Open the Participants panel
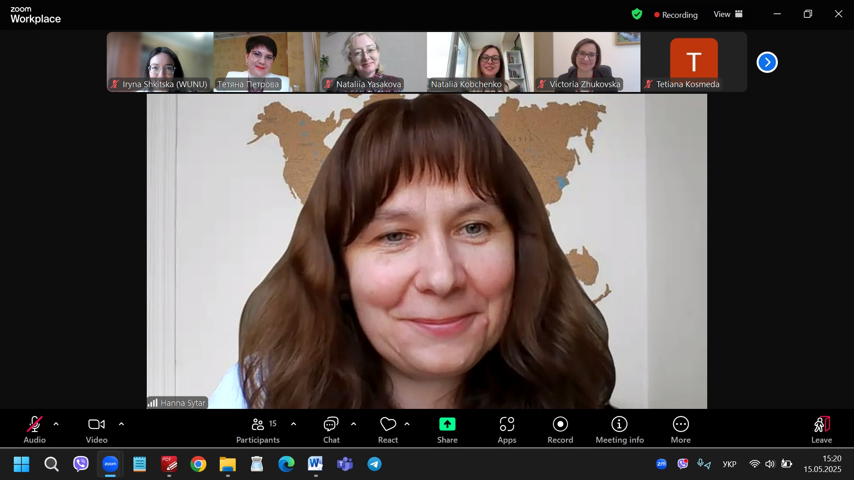This screenshot has width=854, height=480. [x=258, y=429]
